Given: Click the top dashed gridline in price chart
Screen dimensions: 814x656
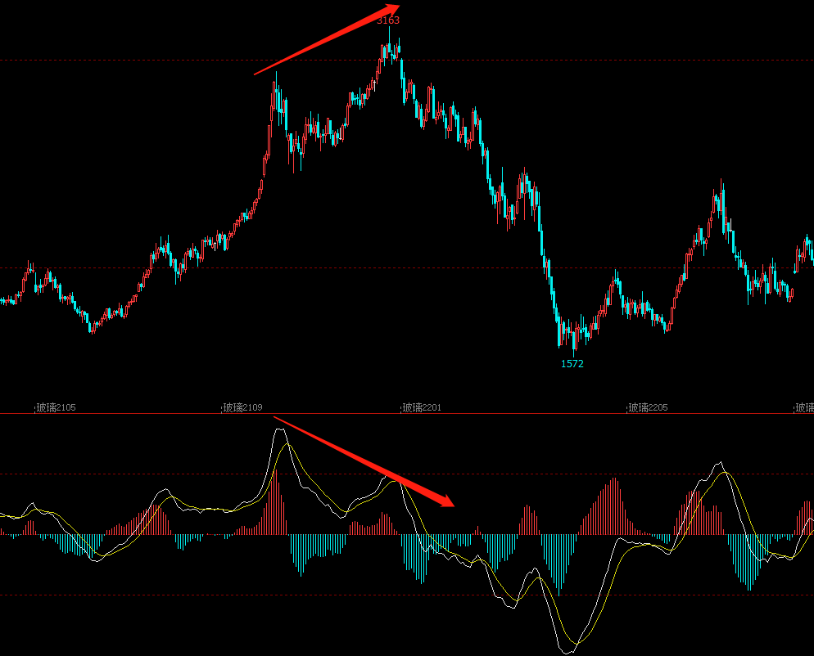Looking at the screenshot, I should pos(164,60).
